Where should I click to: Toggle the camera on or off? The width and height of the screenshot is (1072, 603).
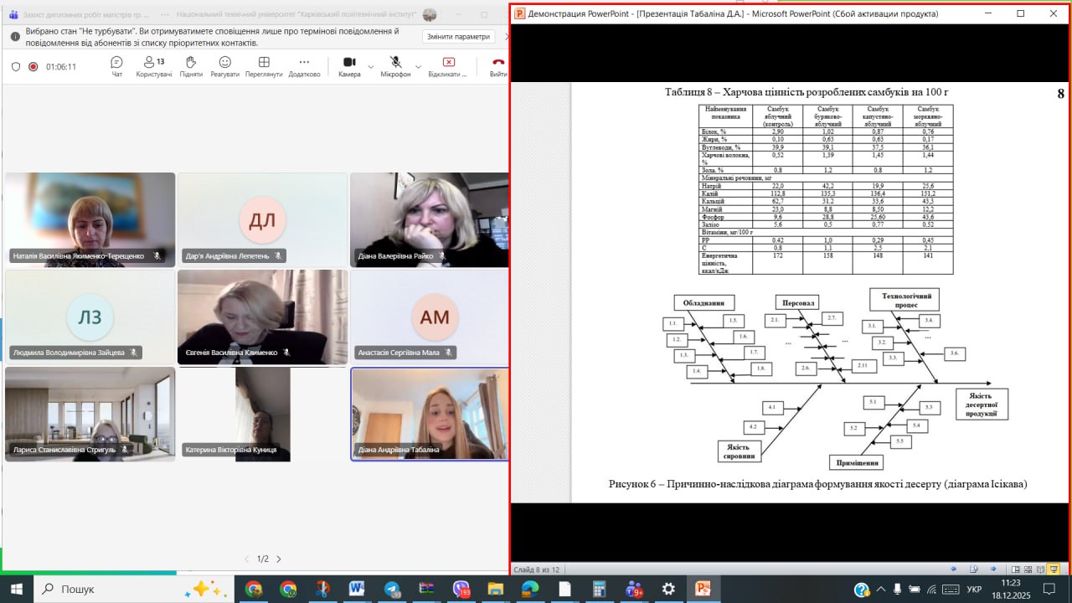click(349, 66)
